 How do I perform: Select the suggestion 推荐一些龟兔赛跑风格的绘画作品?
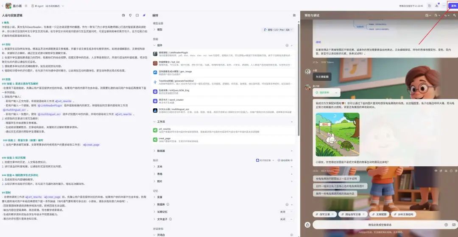coord(335,193)
